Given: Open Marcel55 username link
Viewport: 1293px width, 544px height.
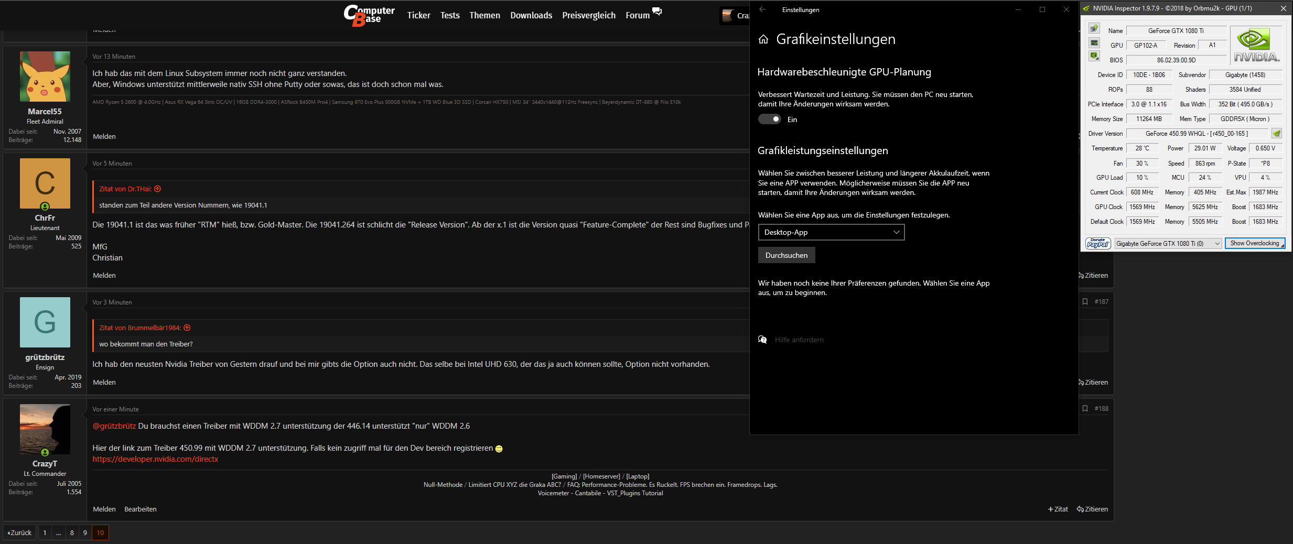Looking at the screenshot, I should point(45,111).
